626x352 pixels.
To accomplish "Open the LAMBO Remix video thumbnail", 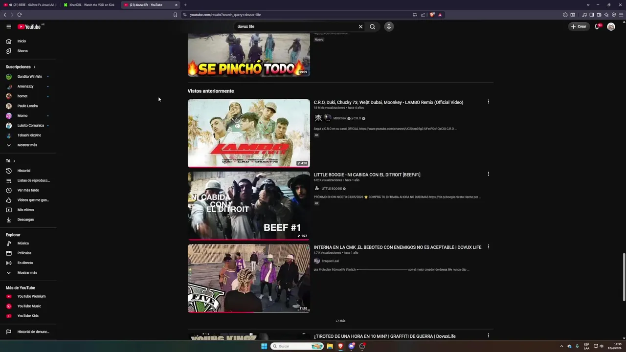I will click(x=248, y=133).
